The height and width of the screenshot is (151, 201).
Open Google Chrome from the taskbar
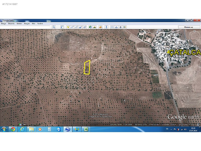click(x=13, y=129)
